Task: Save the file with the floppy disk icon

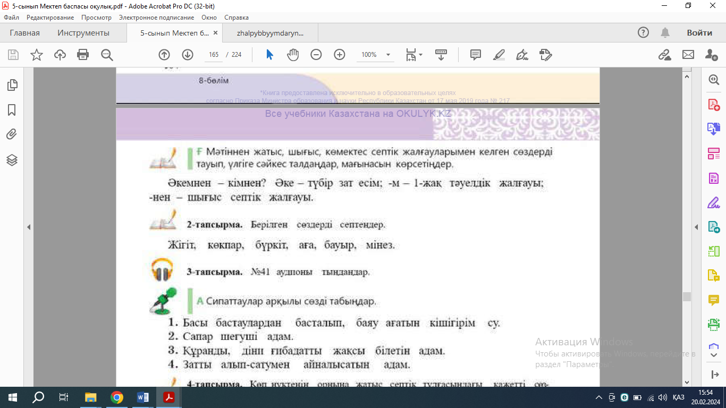Action: point(13,55)
